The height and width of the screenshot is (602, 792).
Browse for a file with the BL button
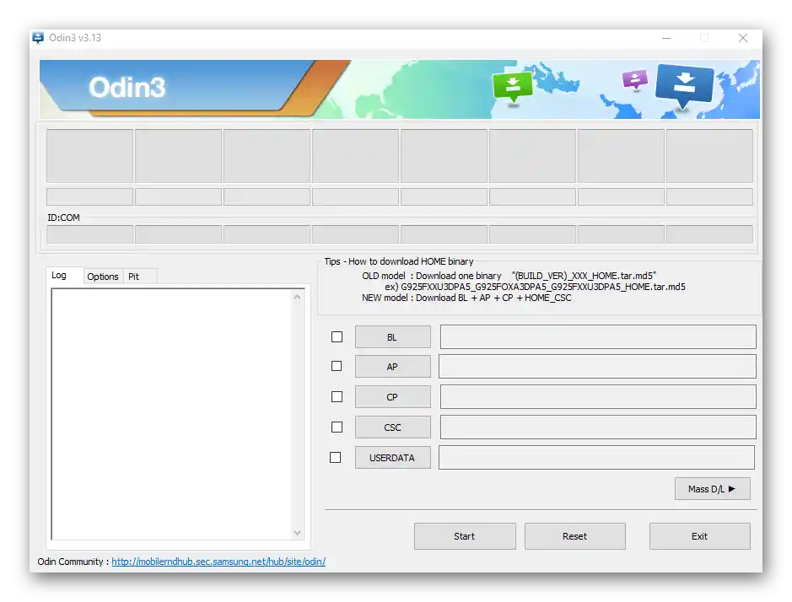pos(392,337)
